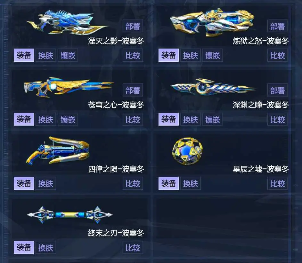Open 换肤 for 苍穹之心-波塞冬

click(x=46, y=119)
